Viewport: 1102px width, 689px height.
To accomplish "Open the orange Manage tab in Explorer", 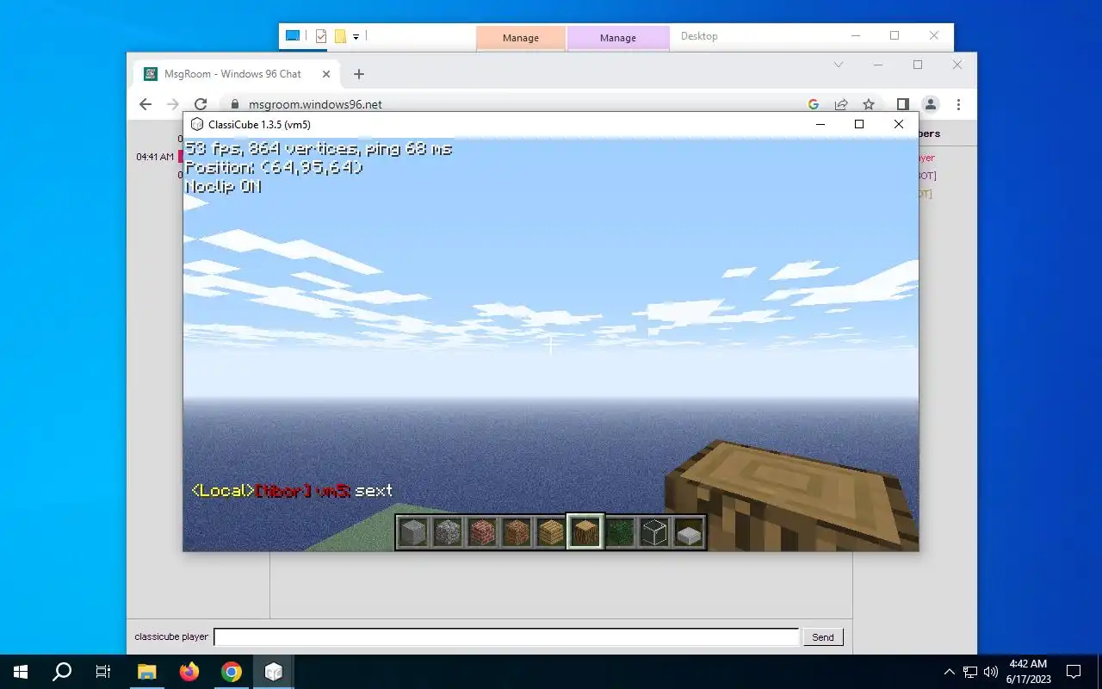I will (521, 38).
